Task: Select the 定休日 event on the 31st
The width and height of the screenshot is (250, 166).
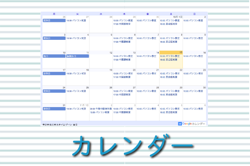Action: tap(54, 109)
